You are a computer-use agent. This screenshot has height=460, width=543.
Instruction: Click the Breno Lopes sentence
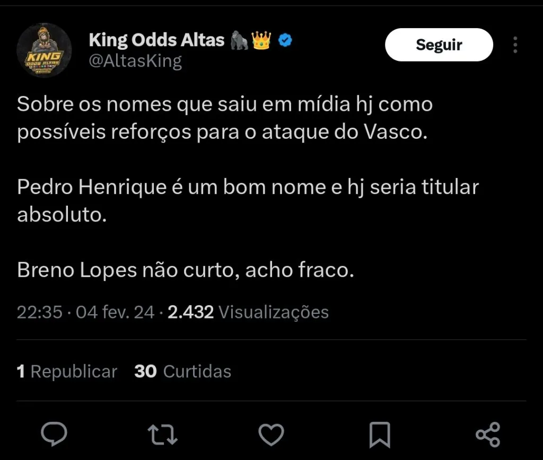(185, 270)
